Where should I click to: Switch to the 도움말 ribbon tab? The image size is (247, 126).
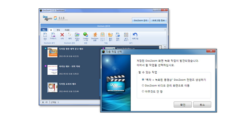click(x=67, y=30)
